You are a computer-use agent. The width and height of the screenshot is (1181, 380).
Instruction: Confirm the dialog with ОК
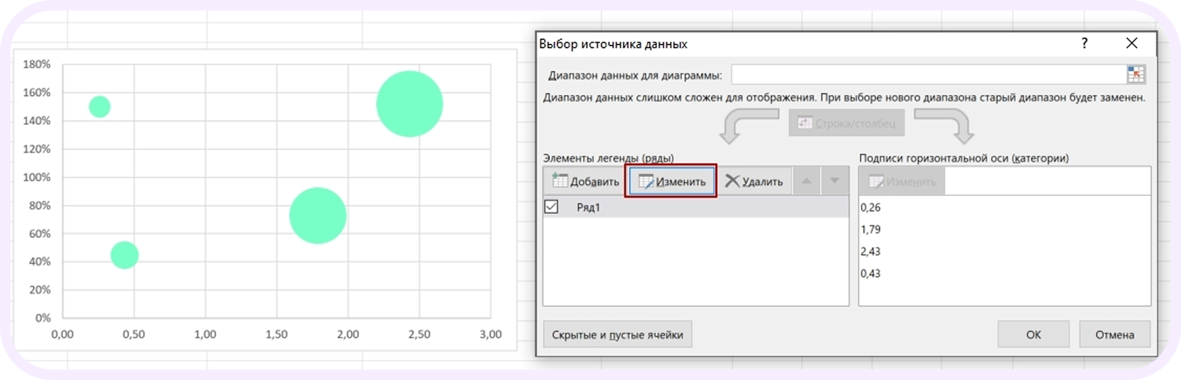coord(1034,335)
